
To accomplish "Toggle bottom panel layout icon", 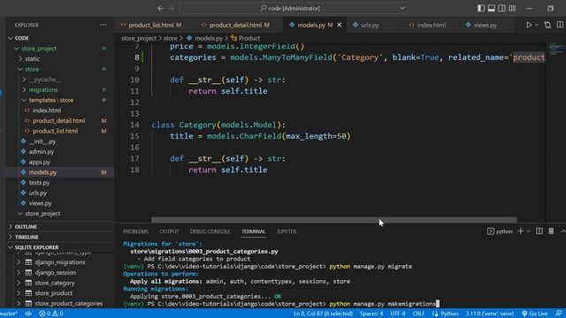I will (x=492, y=8).
